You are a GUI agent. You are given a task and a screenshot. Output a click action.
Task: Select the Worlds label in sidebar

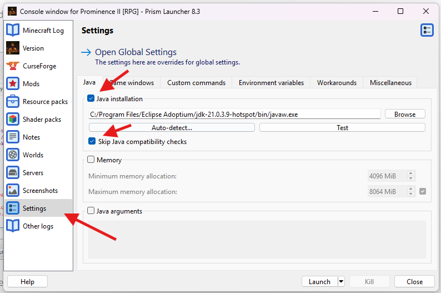33,155
